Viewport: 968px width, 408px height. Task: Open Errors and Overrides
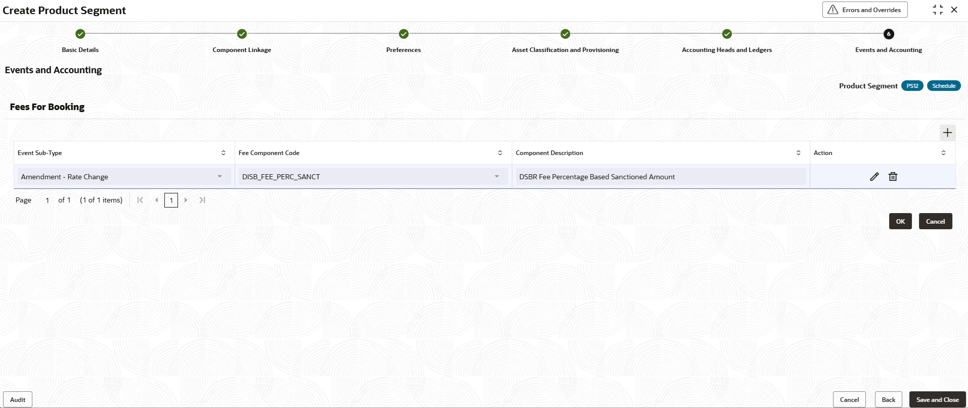pos(864,10)
